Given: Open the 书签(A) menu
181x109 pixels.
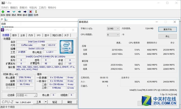Looking at the screenshot, I should pyautogui.click(x=33, y=8).
